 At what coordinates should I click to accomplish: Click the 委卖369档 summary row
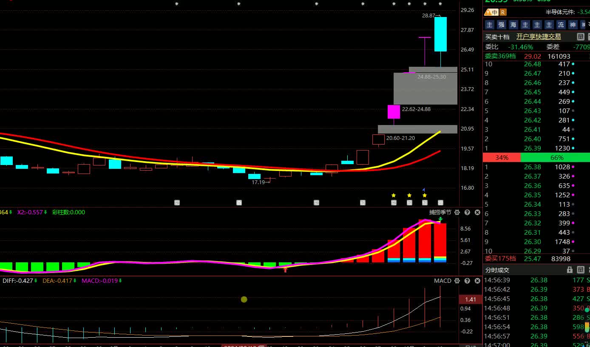[x=536, y=56]
